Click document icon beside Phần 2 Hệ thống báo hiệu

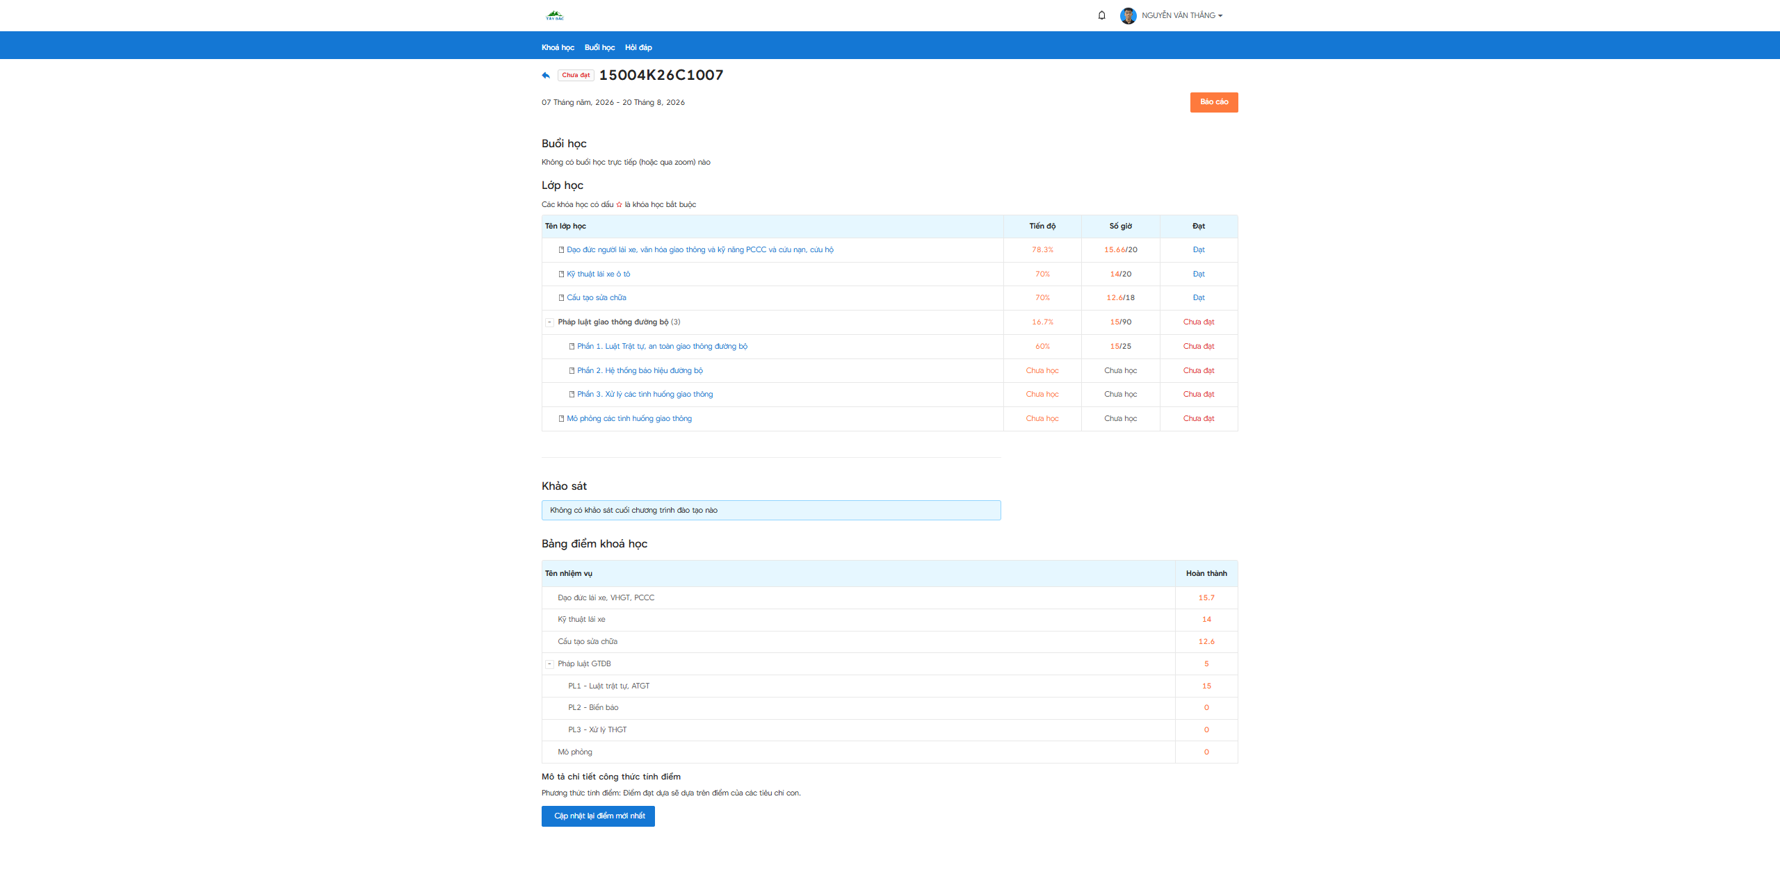point(572,371)
